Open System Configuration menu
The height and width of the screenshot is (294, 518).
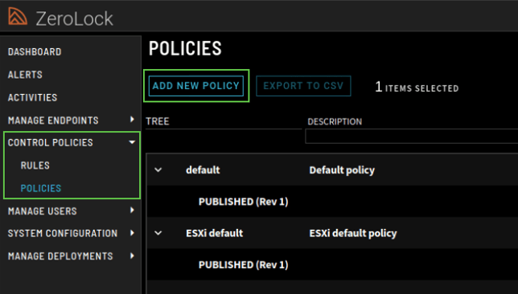pos(63,233)
